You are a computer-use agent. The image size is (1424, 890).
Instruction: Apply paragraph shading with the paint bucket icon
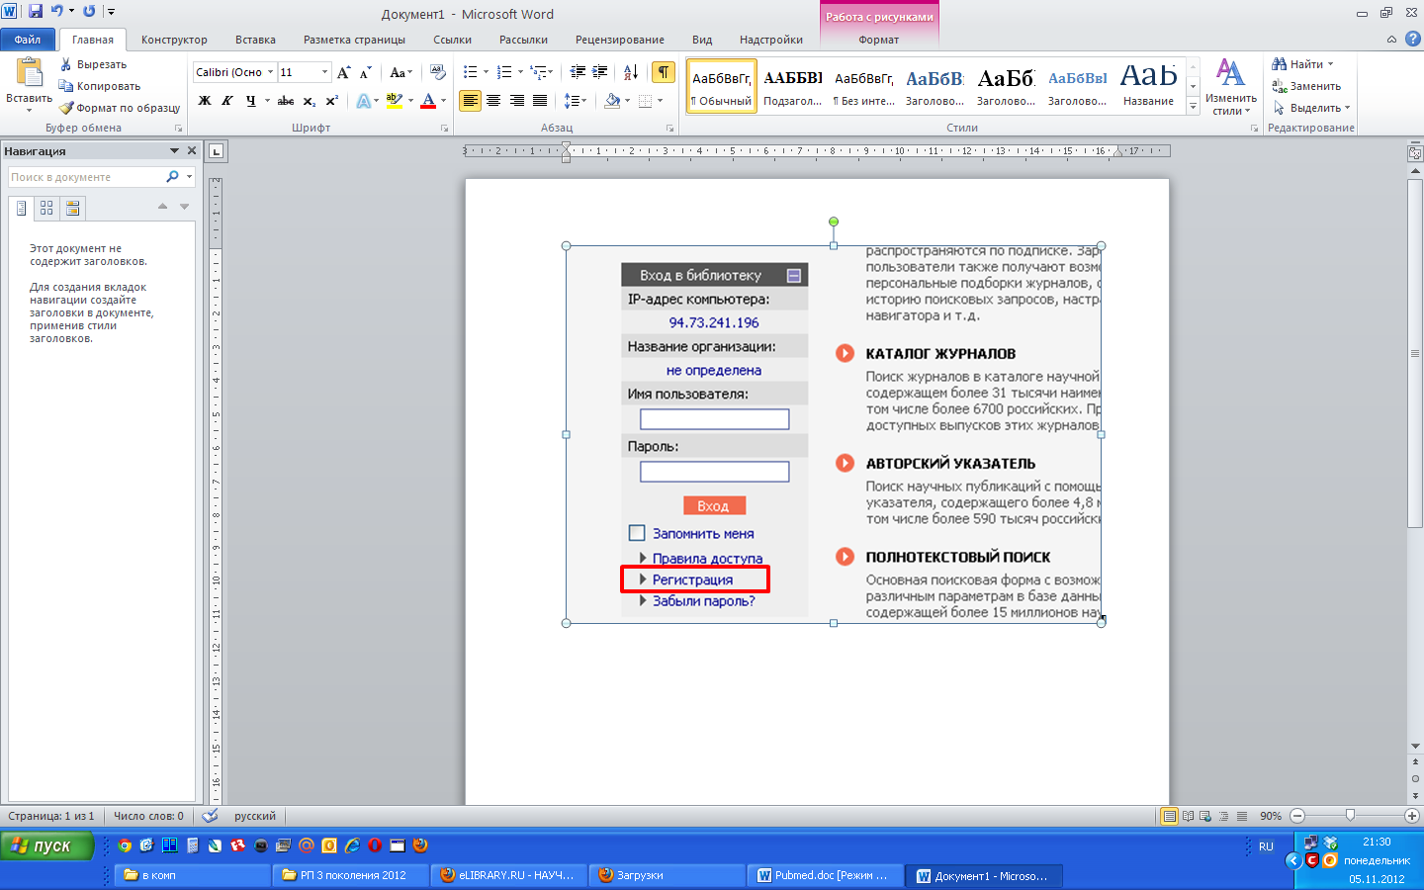pyautogui.click(x=612, y=101)
